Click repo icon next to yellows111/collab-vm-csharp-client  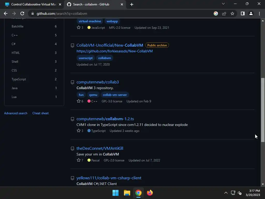72,178
